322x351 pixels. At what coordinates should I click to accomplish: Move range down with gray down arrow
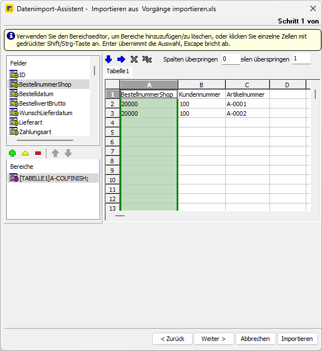(x=68, y=153)
